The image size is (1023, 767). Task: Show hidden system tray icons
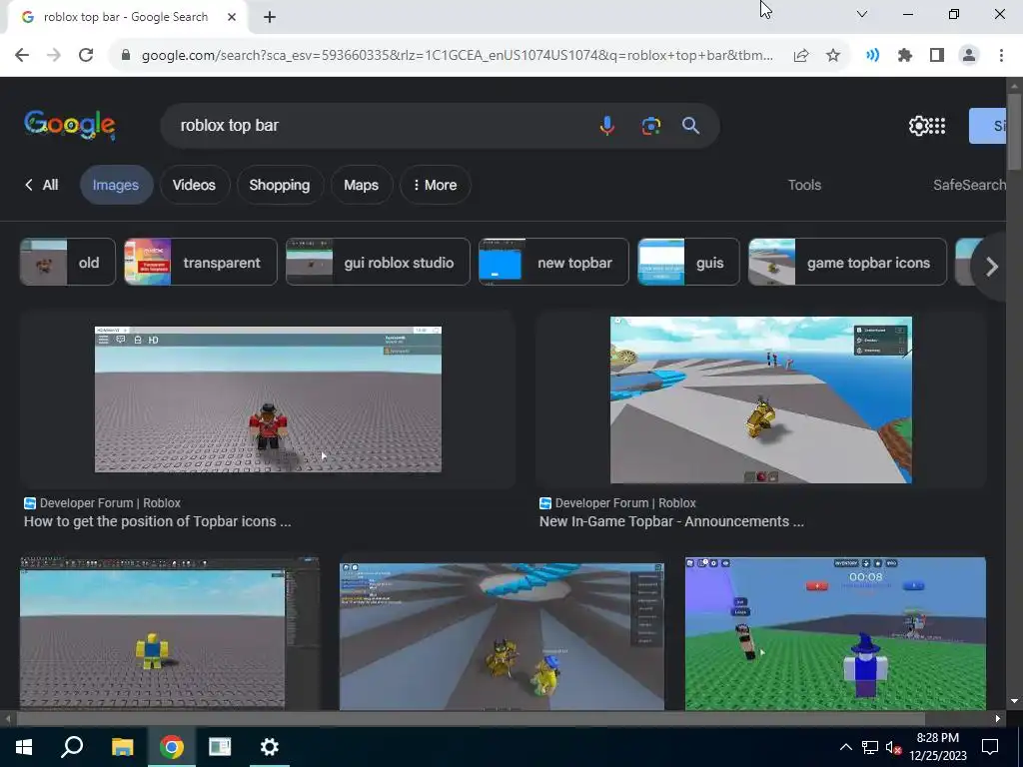coord(845,747)
